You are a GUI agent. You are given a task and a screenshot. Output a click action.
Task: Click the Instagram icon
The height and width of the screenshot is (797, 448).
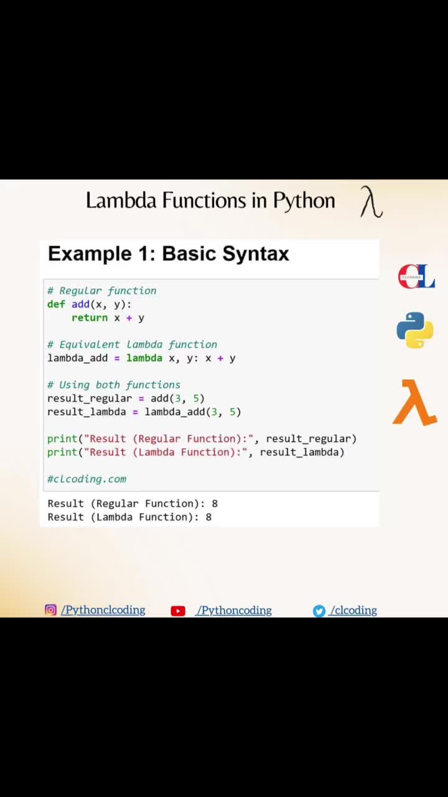[50, 610]
